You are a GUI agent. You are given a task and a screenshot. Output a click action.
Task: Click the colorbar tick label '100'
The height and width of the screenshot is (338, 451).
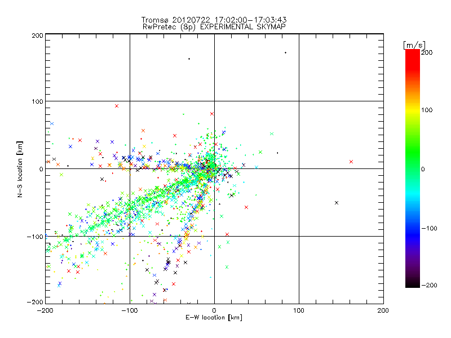click(427, 110)
